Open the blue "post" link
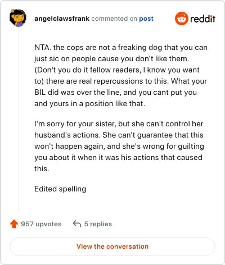This screenshot has width=225, height=265. click(x=146, y=19)
